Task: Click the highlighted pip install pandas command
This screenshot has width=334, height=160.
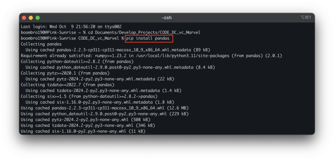Action: [x=148, y=38]
